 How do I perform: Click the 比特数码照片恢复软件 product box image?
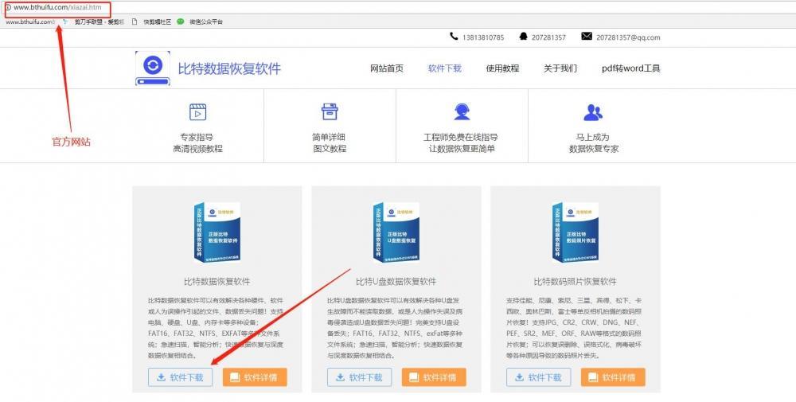(576, 232)
